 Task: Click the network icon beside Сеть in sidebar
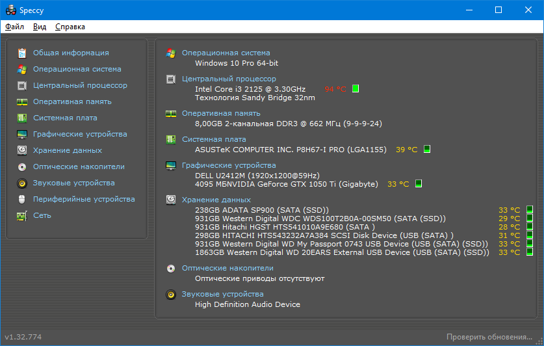[x=22, y=215]
